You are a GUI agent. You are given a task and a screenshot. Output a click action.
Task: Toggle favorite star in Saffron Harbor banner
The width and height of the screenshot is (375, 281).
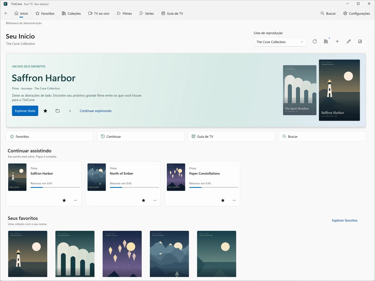tap(45, 111)
